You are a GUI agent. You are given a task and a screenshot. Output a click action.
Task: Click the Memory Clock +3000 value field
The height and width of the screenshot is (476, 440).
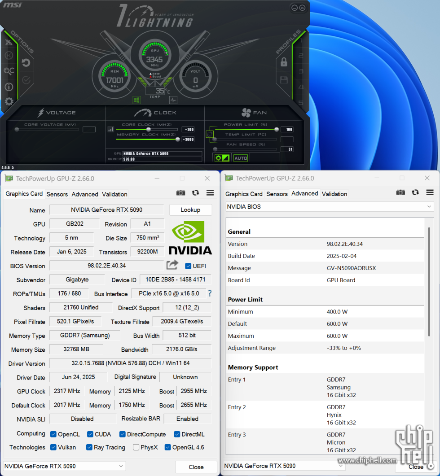[188, 140]
